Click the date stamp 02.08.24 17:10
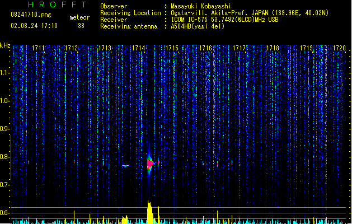This screenshot has height=224, width=352. coord(34,26)
